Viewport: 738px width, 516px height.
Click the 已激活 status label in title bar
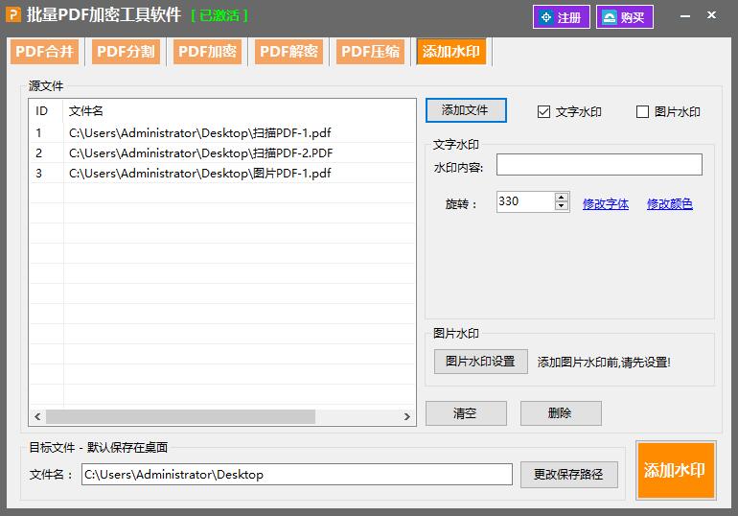(219, 16)
